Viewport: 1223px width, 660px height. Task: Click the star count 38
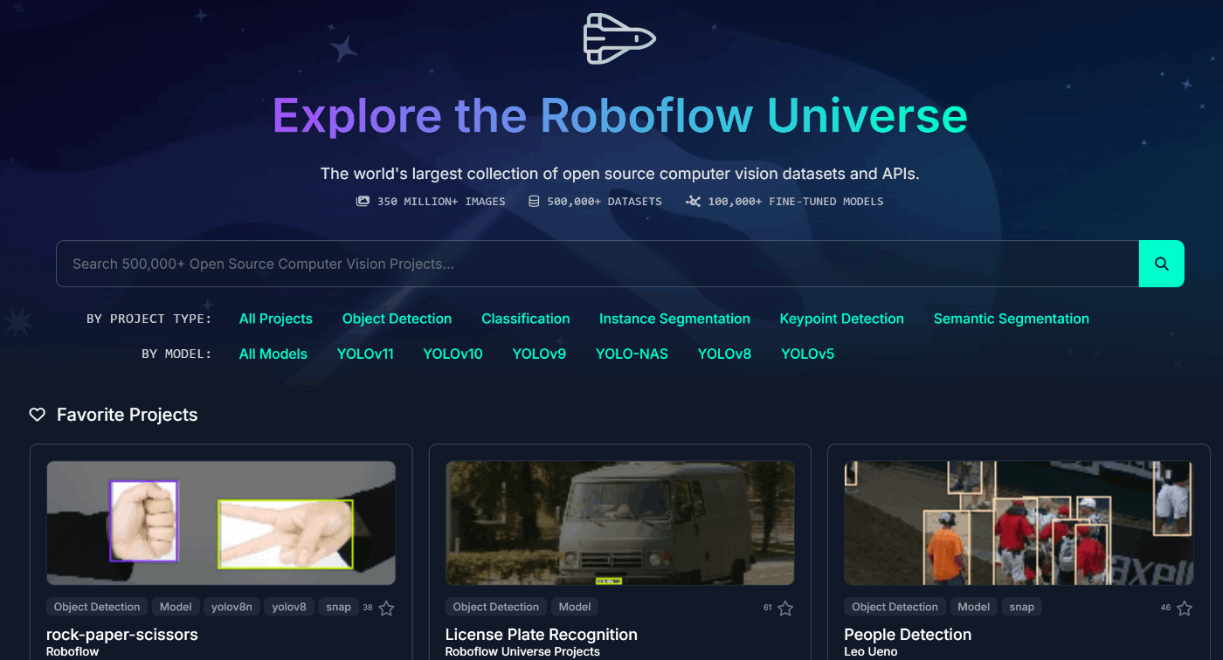pos(368,608)
